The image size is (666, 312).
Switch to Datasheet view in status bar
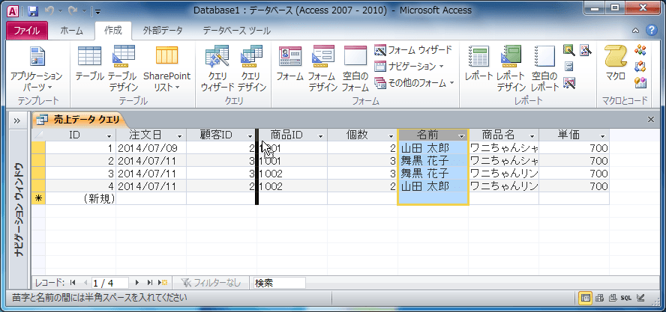[x=586, y=298]
